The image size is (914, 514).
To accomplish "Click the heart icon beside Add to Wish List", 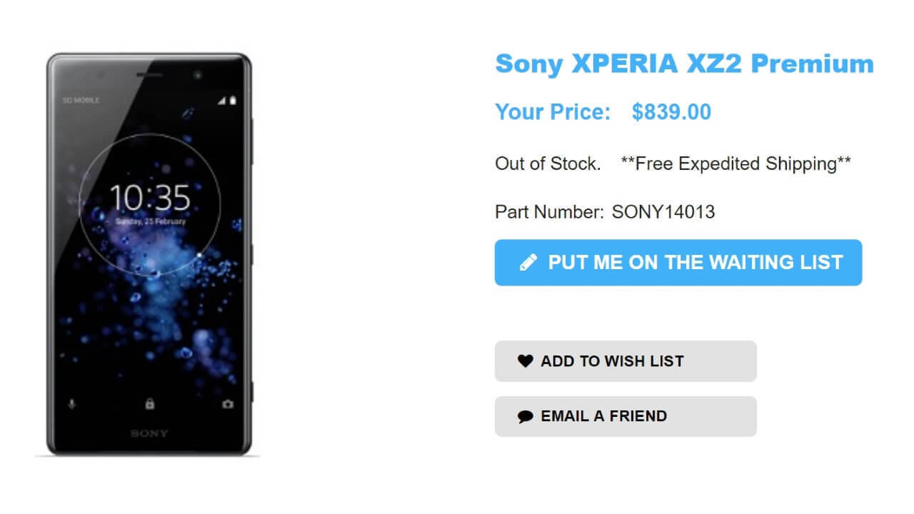I will [525, 361].
